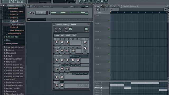Enable the first waveform LED on OSC 1

tap(60, 39)
